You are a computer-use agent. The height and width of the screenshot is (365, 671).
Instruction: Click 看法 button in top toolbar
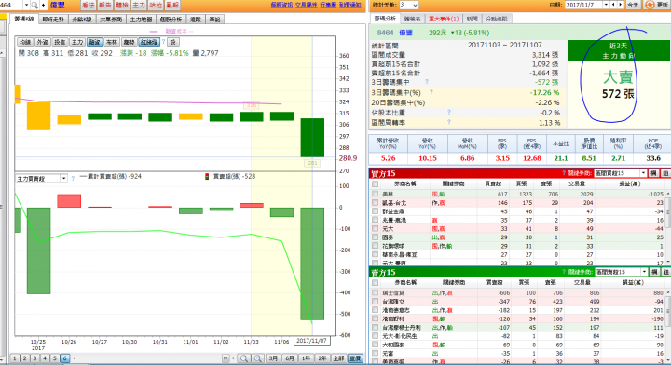(89, 6)
